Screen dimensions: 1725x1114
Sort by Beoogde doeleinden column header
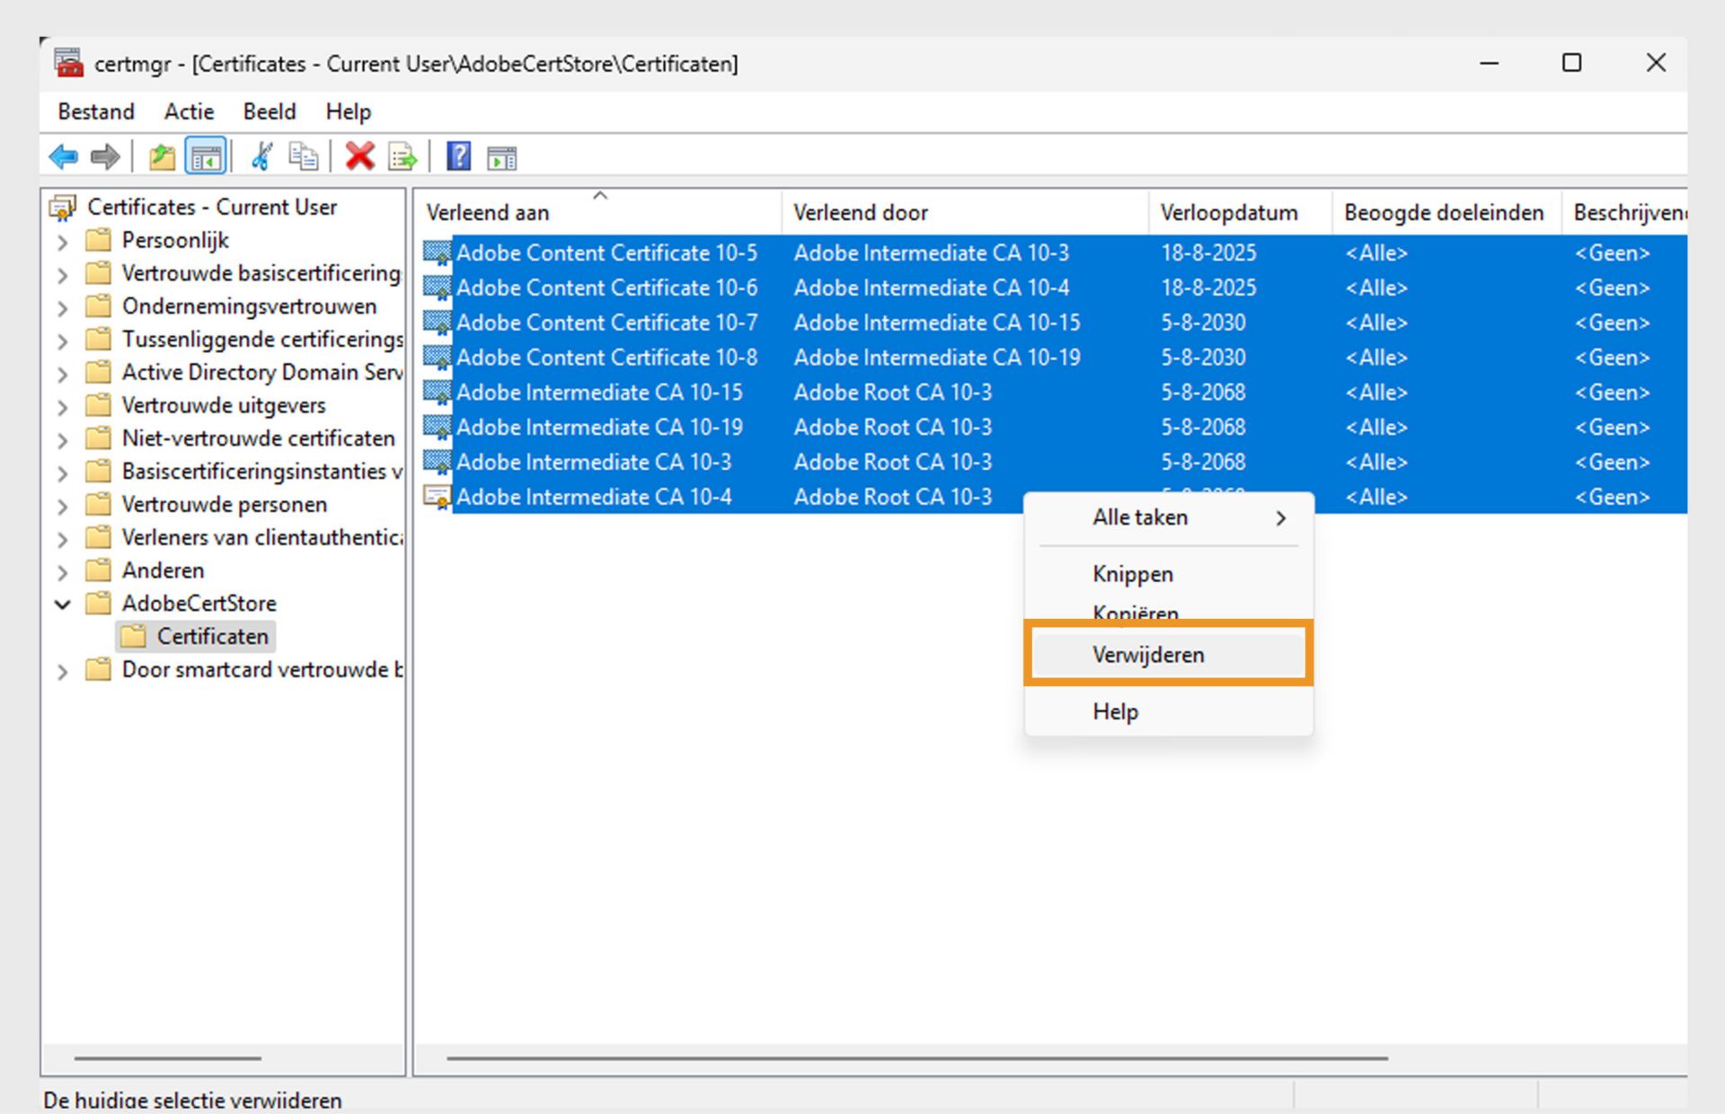1446,213
